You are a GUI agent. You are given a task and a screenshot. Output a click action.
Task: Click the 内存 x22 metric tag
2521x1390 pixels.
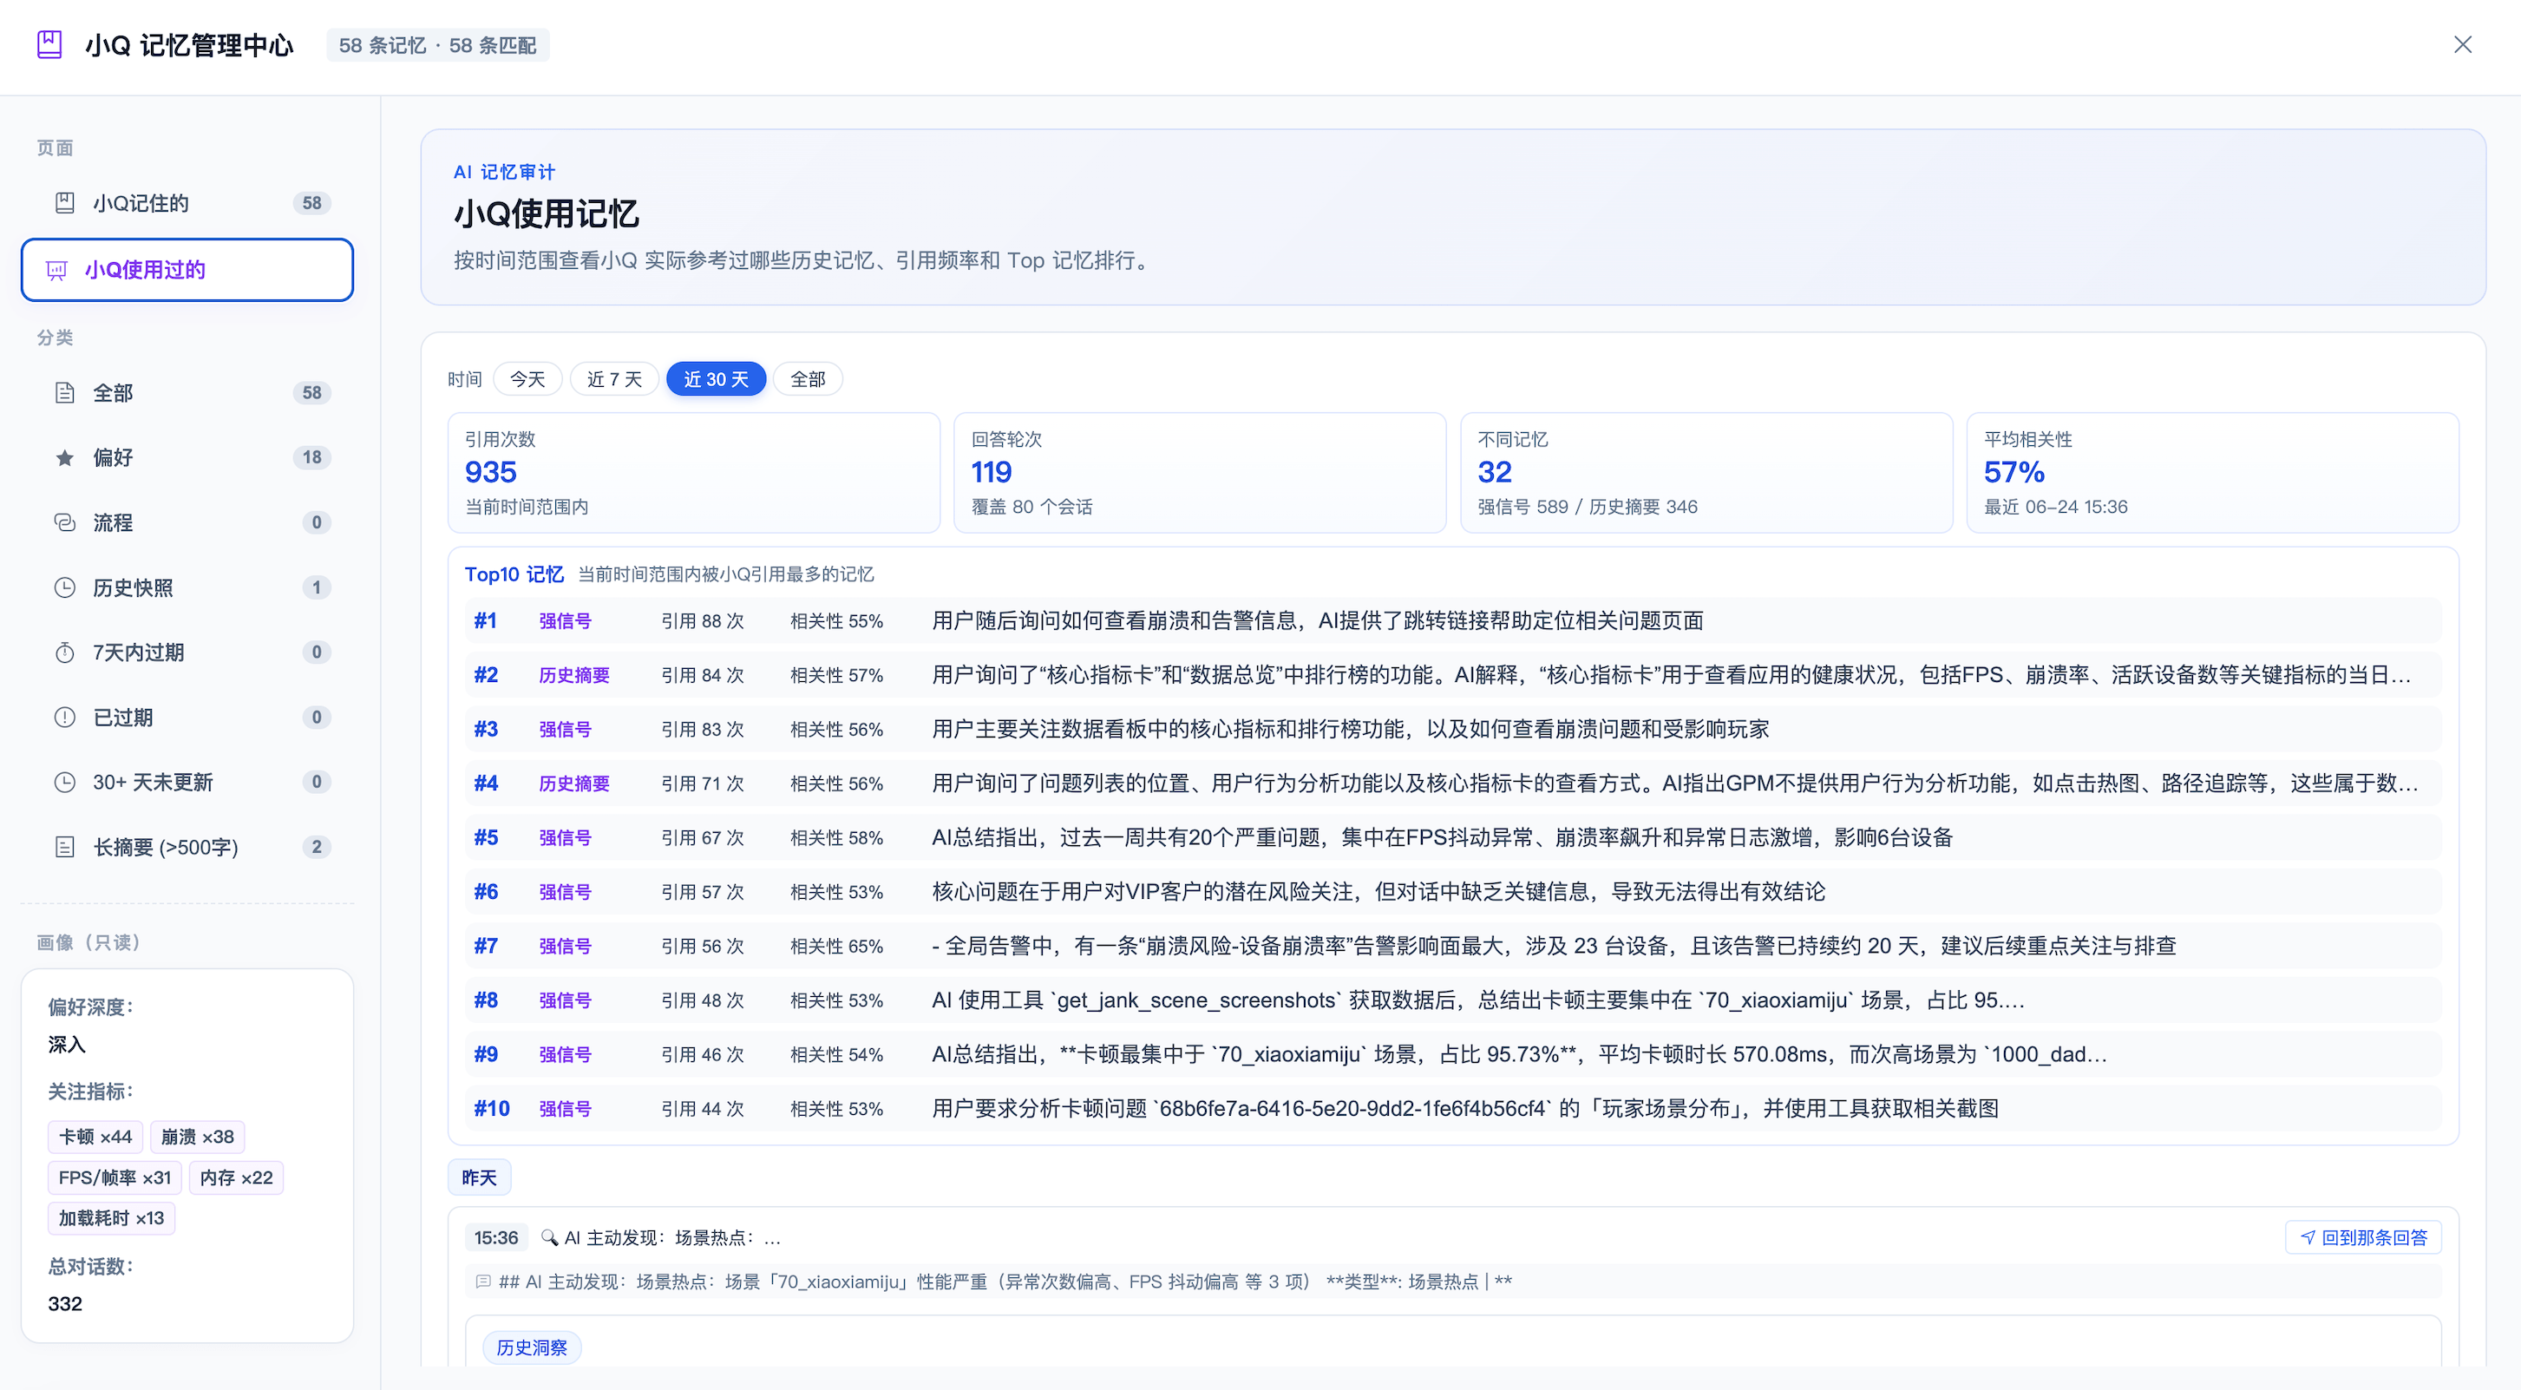pos(236,1177)
